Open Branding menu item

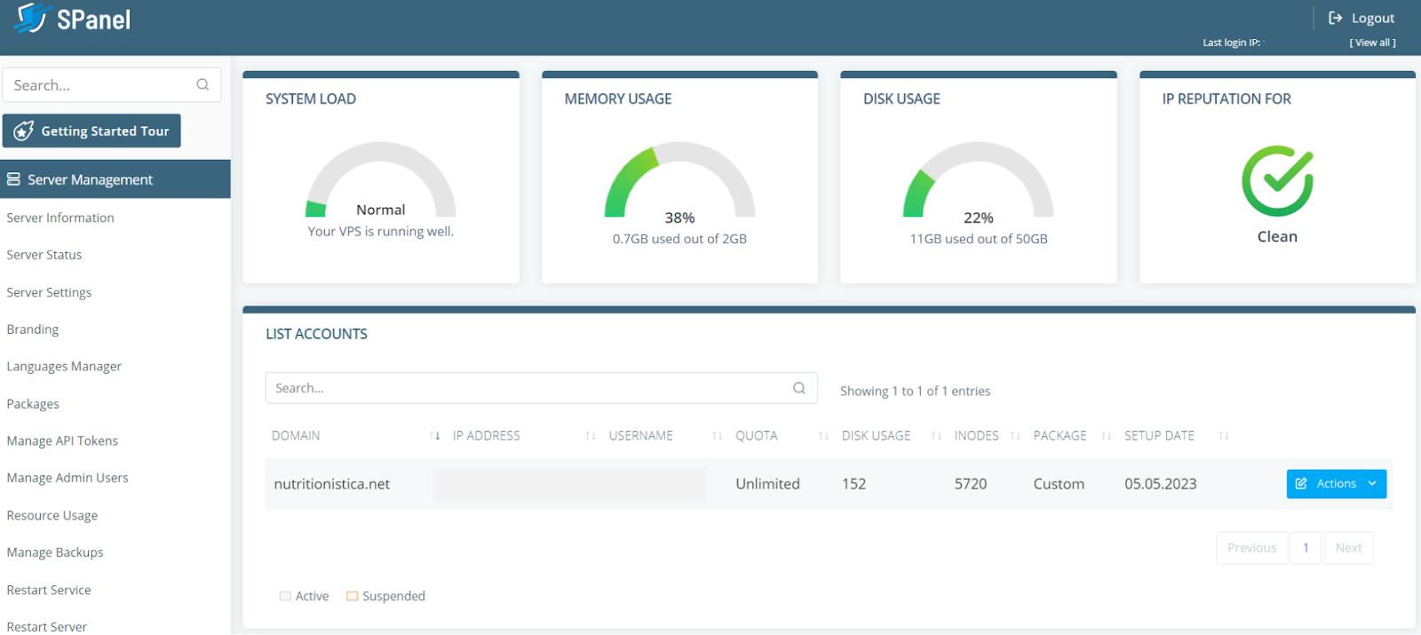click(33, 329)
